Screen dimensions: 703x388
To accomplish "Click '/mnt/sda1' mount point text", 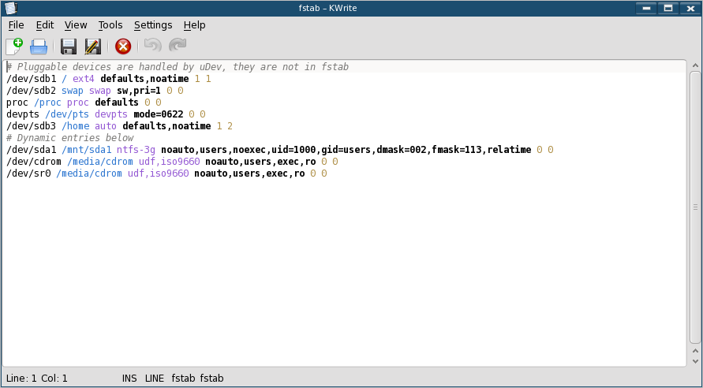I will [86, 150].
